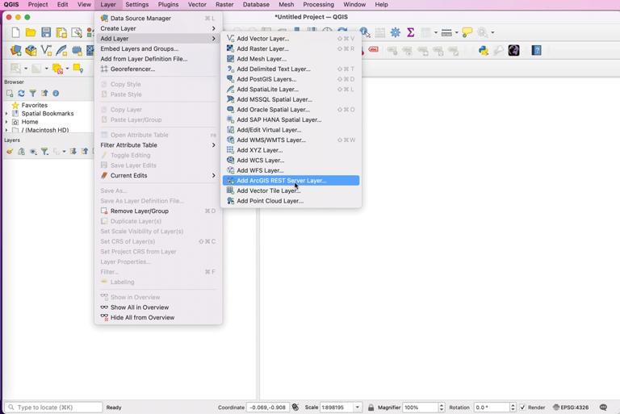Image resolution: width=620 pixels, height=414 pixels.
Task: Open the QGIS application menu
Action: 11,5
